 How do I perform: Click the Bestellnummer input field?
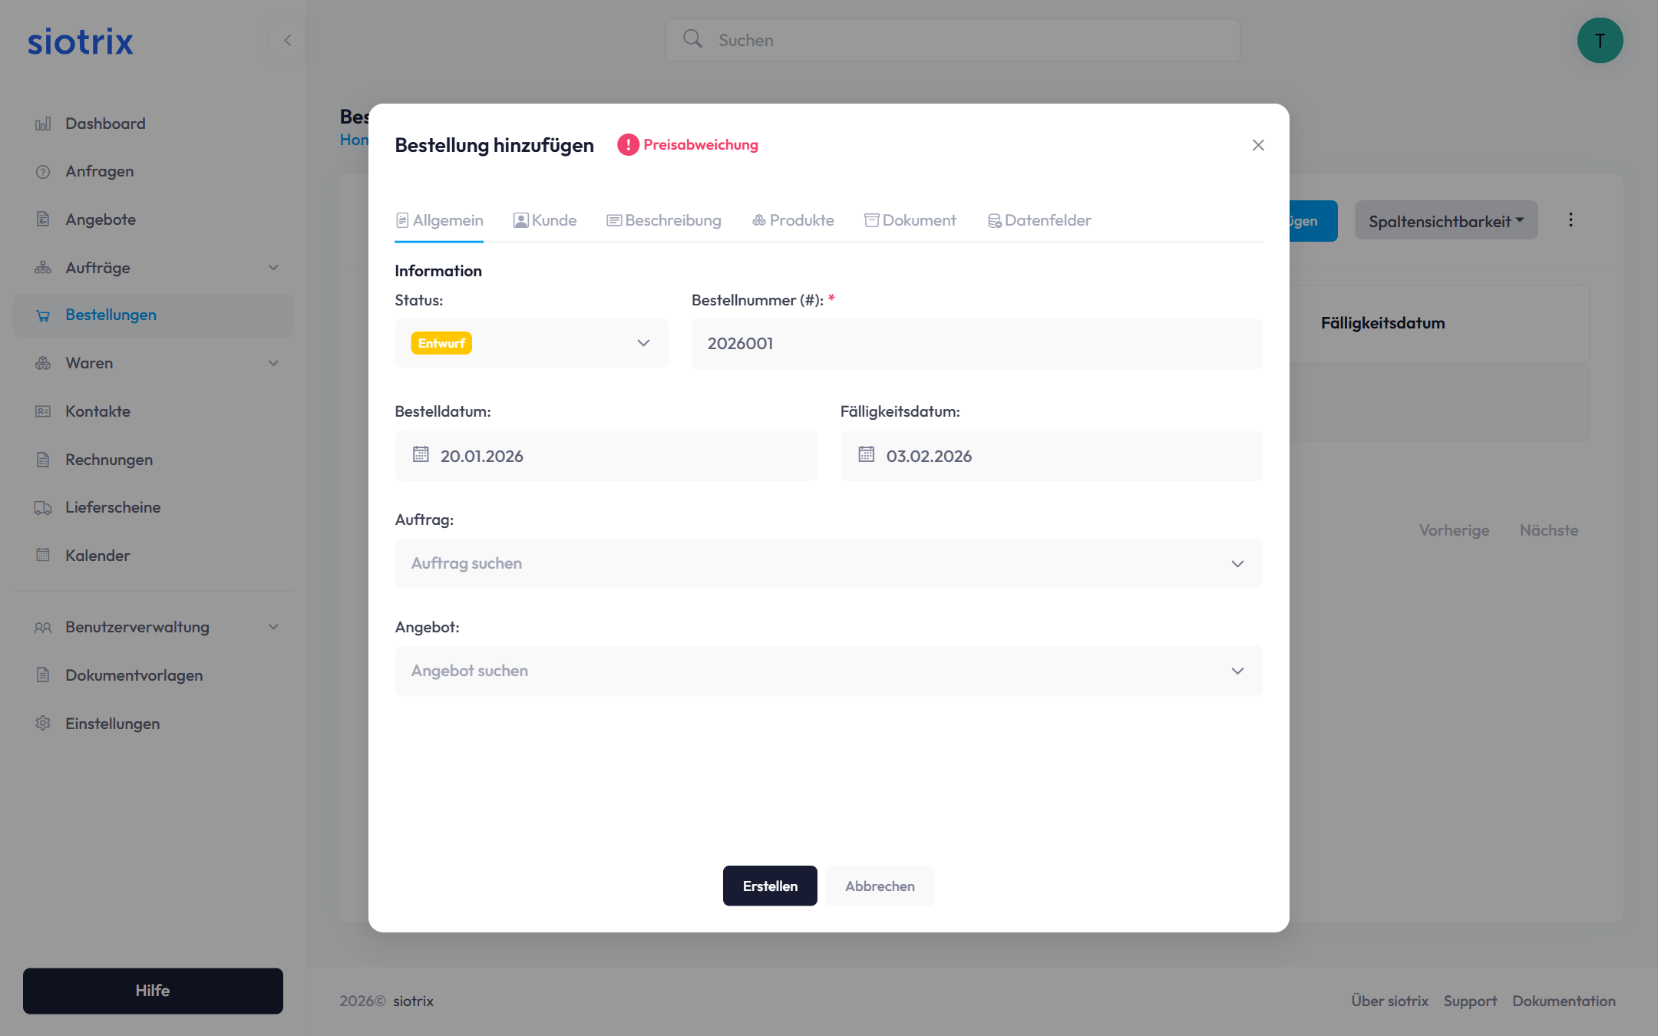coord(976,344)
